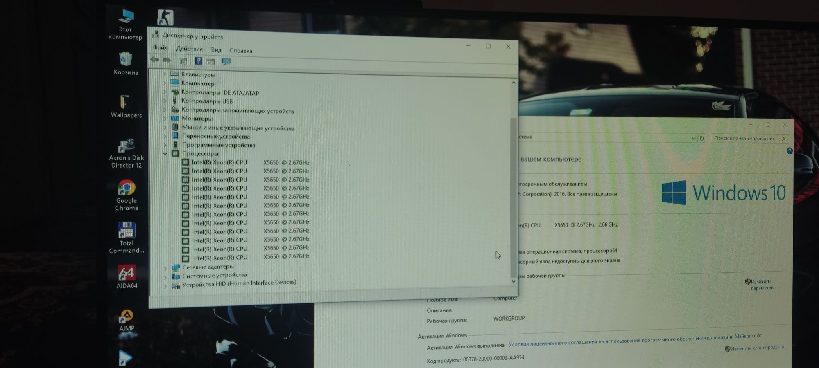Click Device Manager scrollbar down arrow

(514, 281)
